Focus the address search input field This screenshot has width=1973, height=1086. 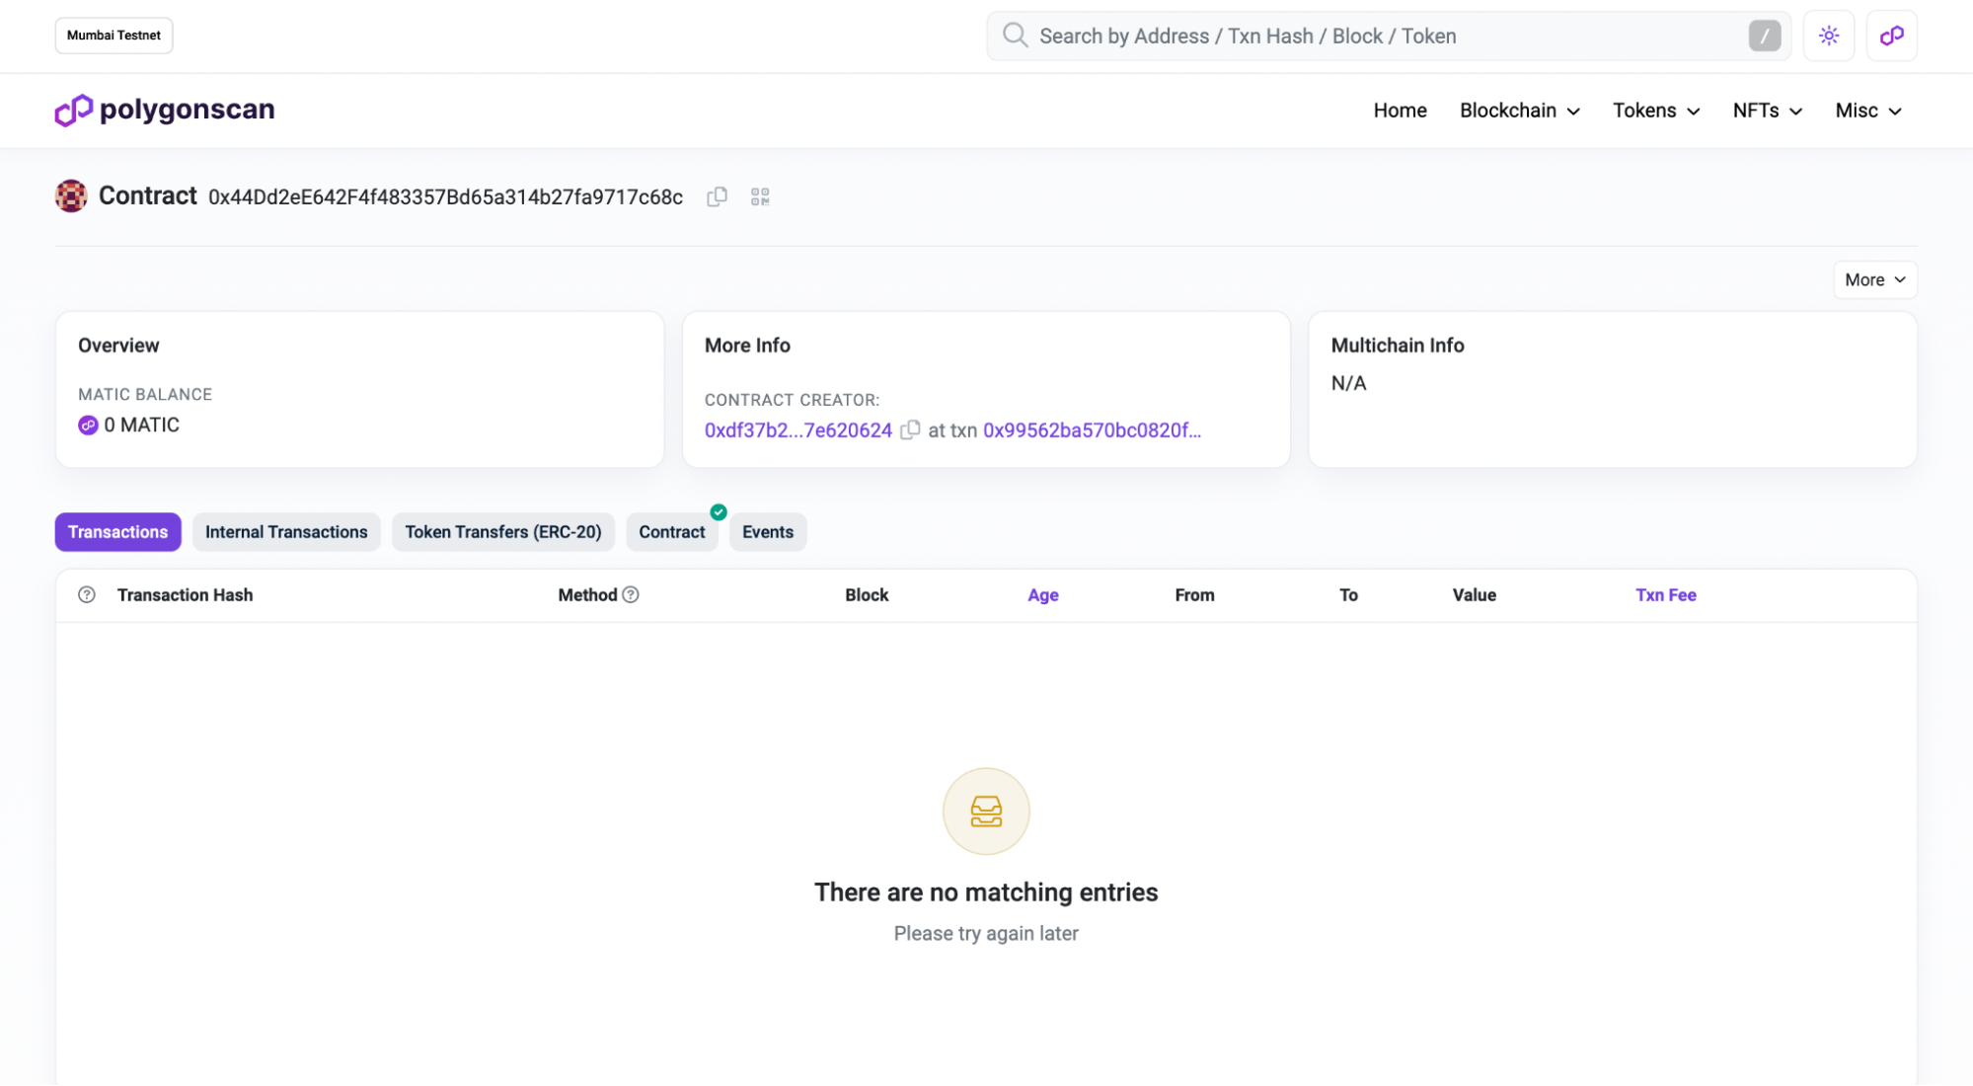tap(1382, 36)
